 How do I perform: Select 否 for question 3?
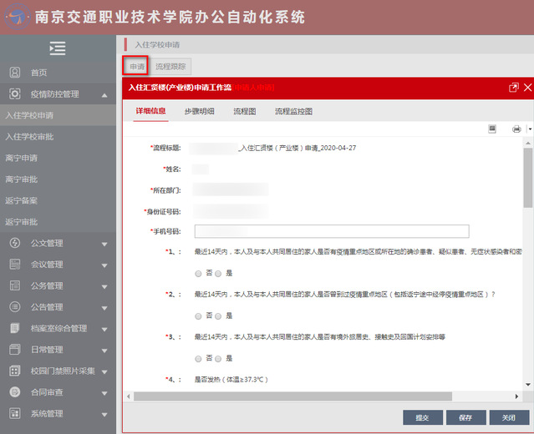tap(198, 358)
